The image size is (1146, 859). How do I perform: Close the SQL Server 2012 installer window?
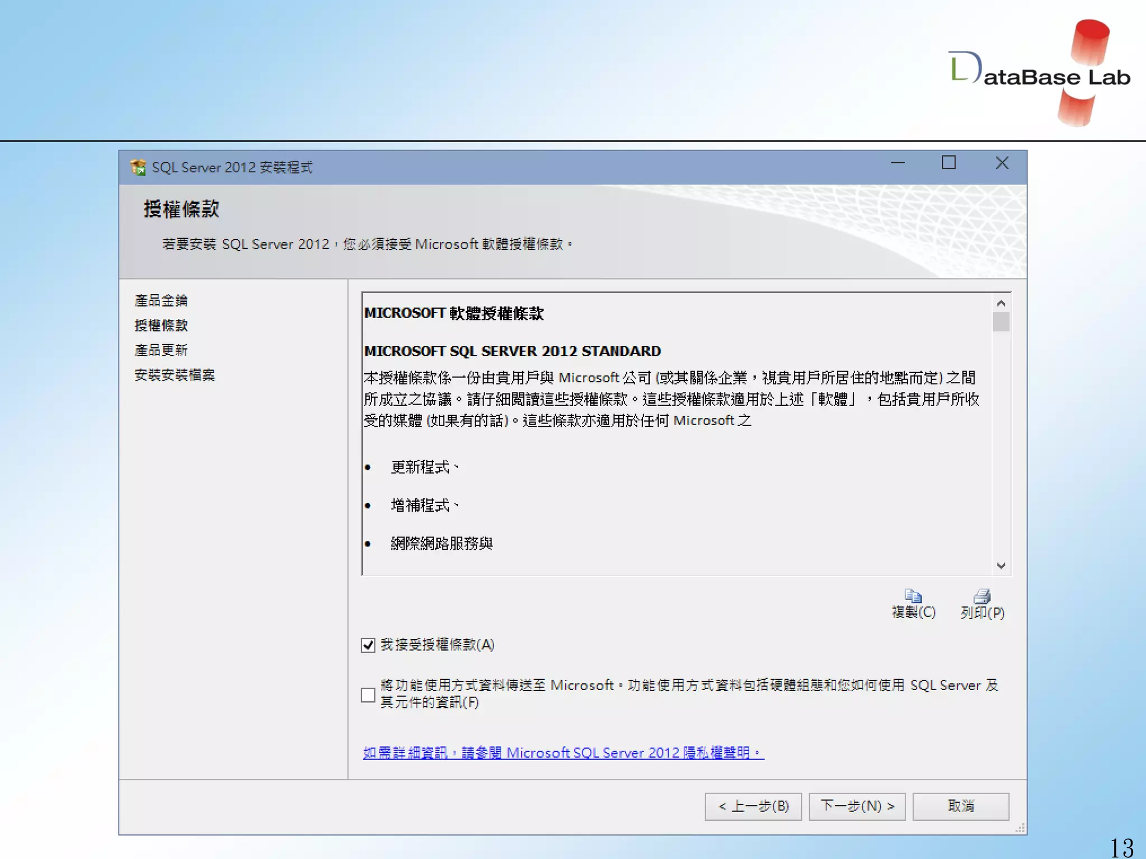1002,163
